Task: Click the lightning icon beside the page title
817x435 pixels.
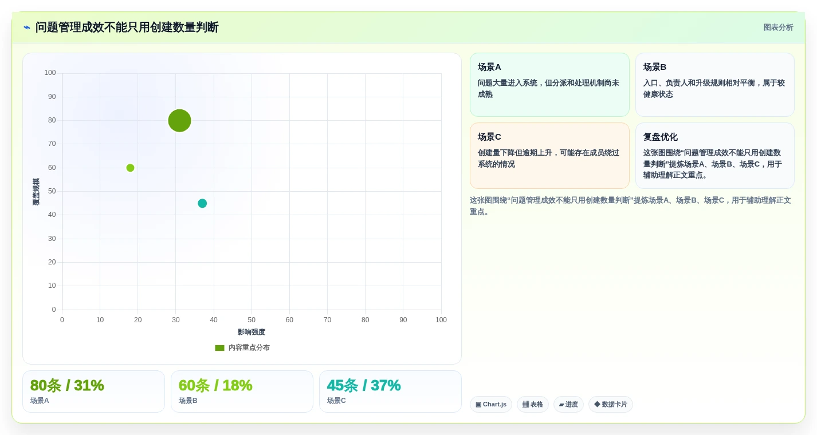Action: 27,27
